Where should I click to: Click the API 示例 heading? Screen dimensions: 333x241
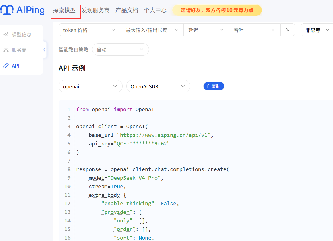[72, 68]
